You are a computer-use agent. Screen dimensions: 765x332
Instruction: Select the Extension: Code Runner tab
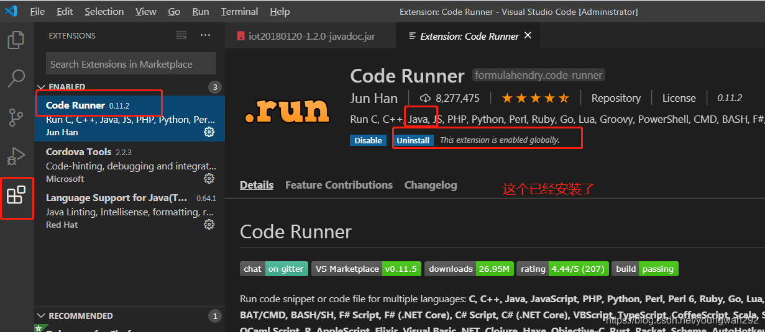pyautogui.click(x=469, y=36)
